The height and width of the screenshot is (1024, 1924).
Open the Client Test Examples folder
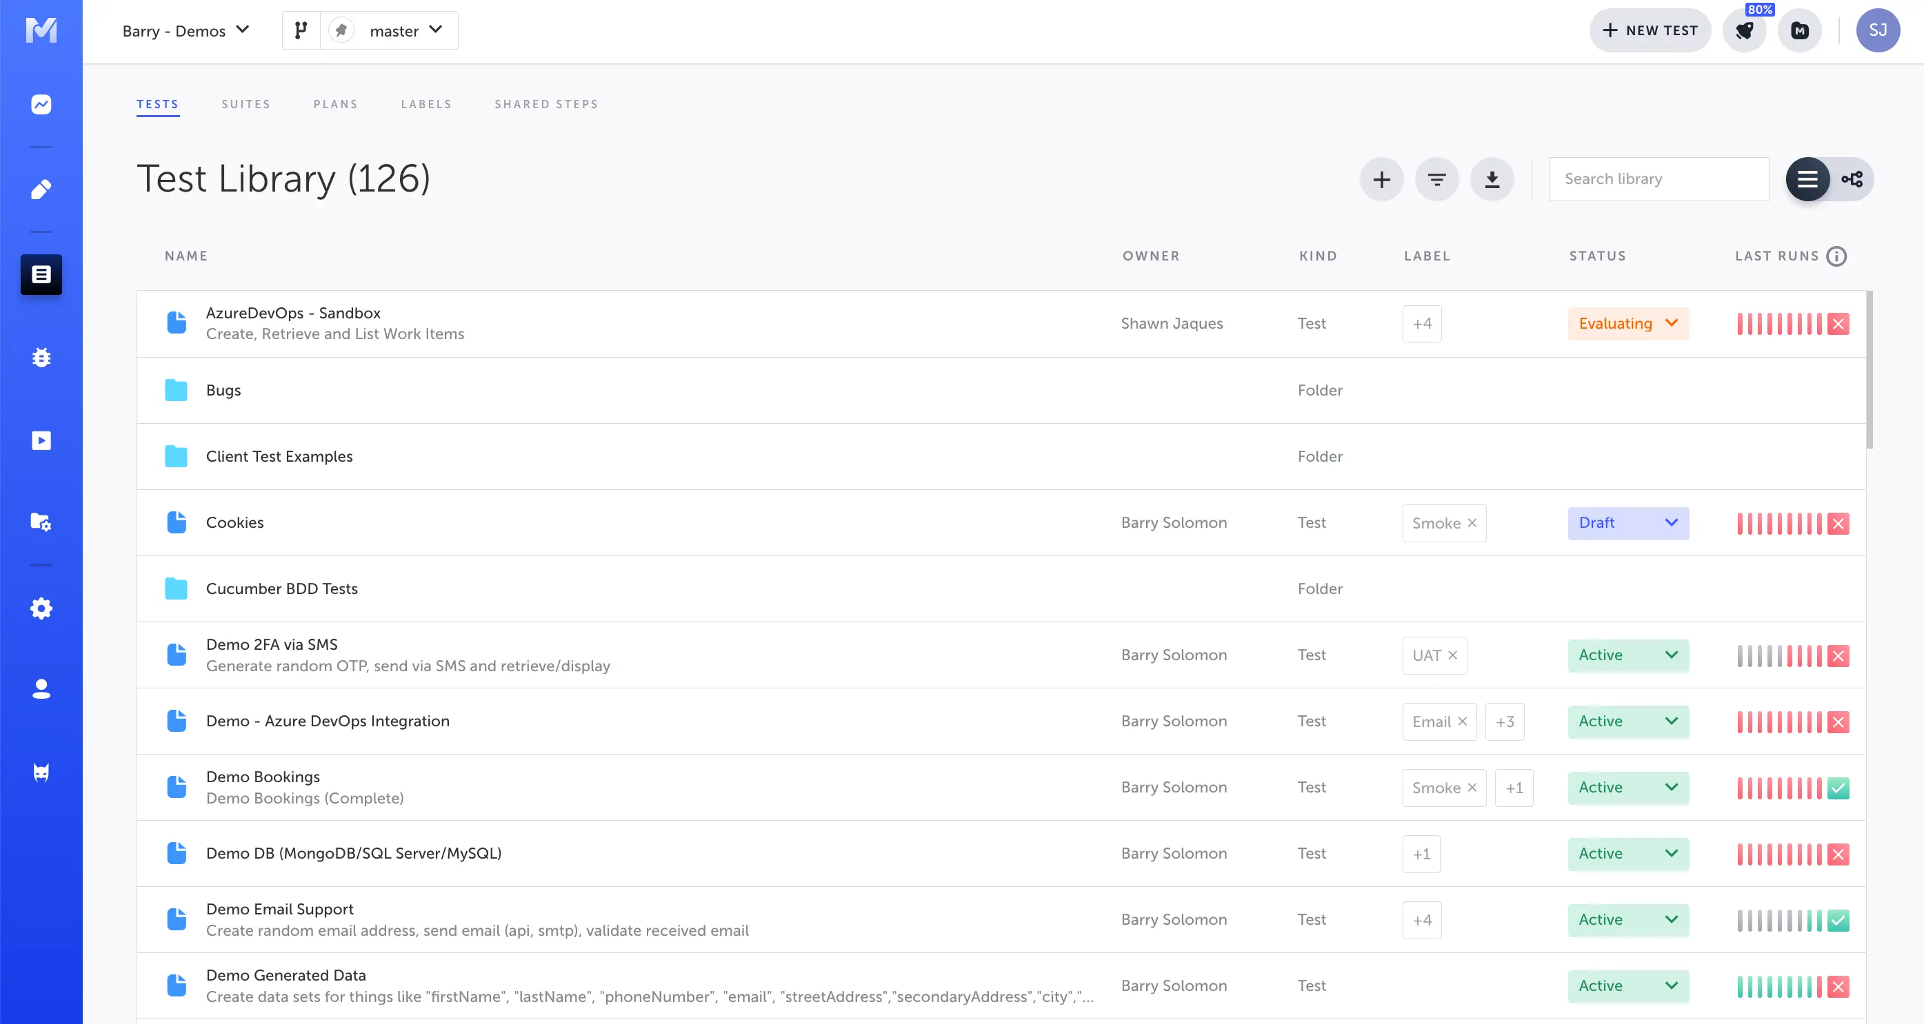[x=279, y=456]
